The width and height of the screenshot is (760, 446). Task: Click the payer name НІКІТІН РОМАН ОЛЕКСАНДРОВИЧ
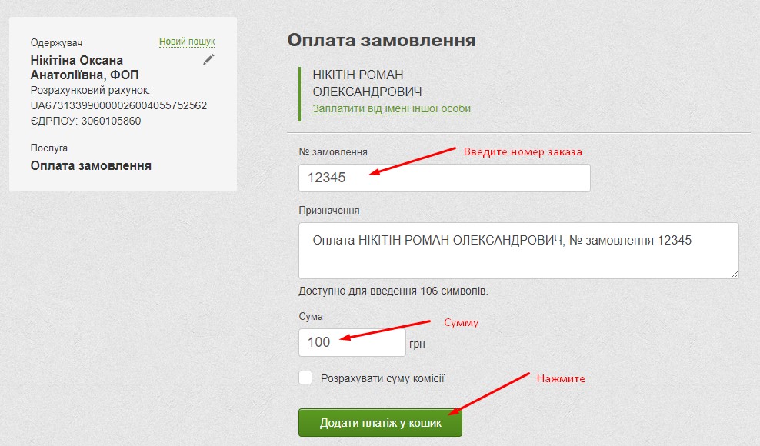pos(367,83)
